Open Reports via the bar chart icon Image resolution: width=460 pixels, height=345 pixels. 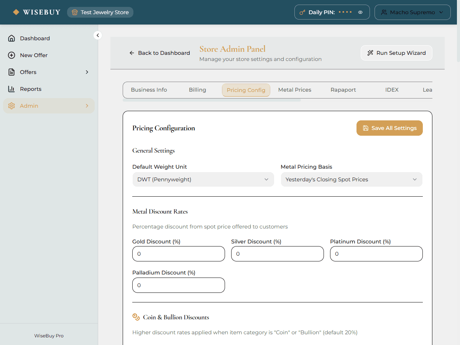11,89
